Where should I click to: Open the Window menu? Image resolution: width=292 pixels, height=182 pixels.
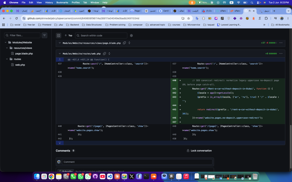(95, 3)
